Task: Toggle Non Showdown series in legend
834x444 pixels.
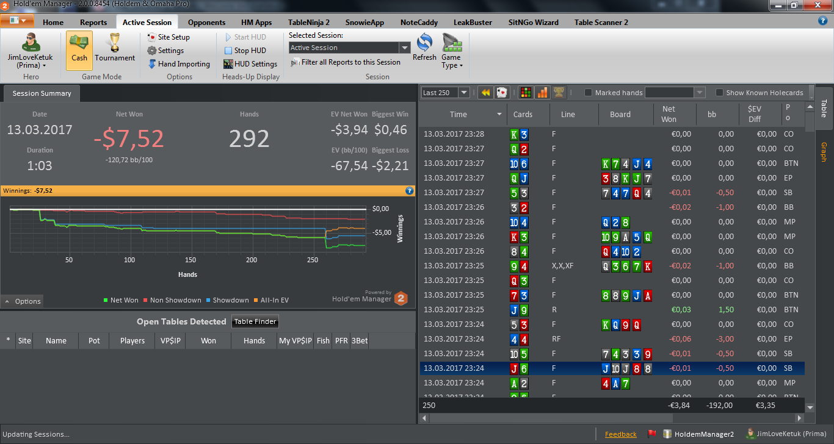Action: pos(172,300)
